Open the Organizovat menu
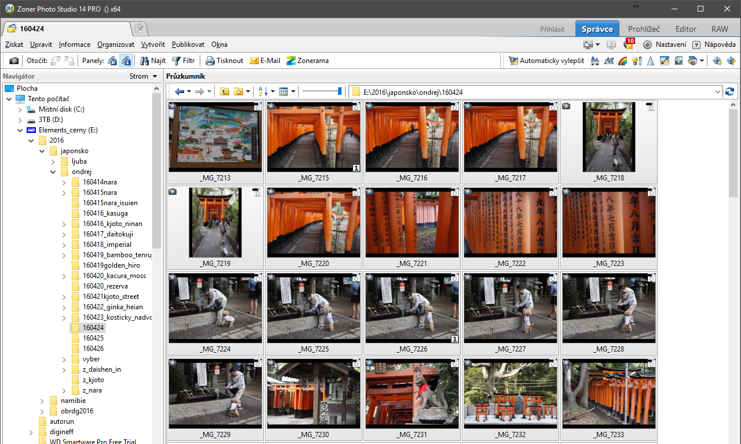This screenshot has height=444, width=741. (x=115, y=45)
